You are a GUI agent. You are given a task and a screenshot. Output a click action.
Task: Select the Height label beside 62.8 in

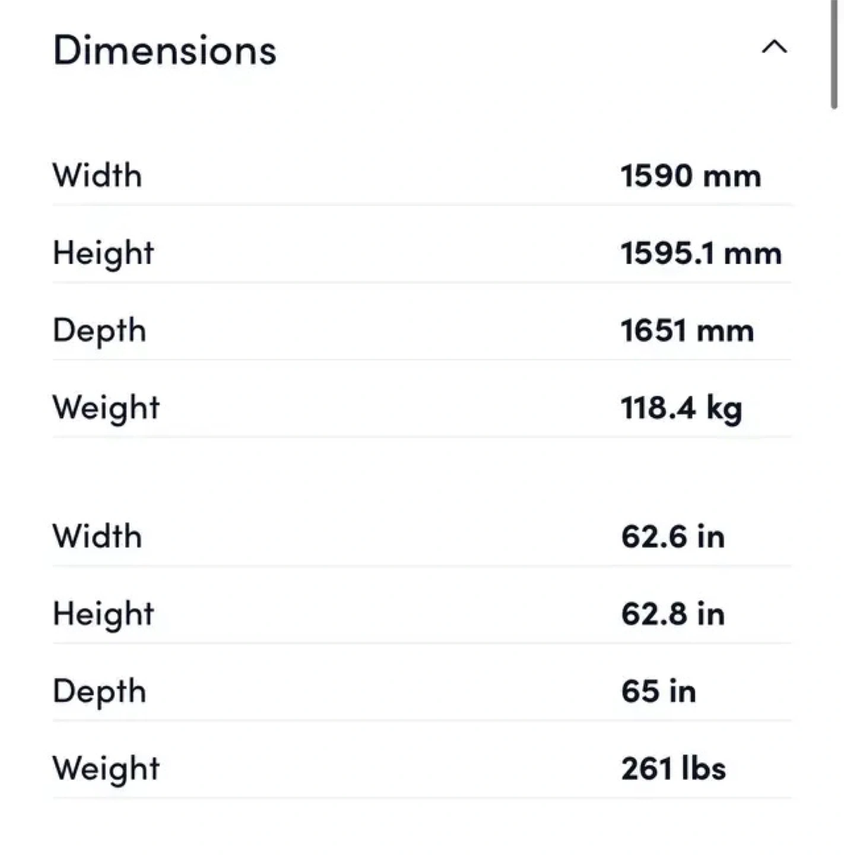click(103, 614)
